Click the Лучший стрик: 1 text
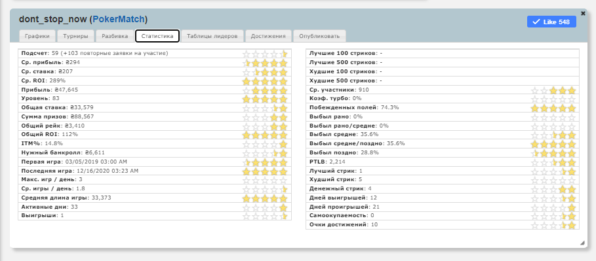 tap(336, 171)
